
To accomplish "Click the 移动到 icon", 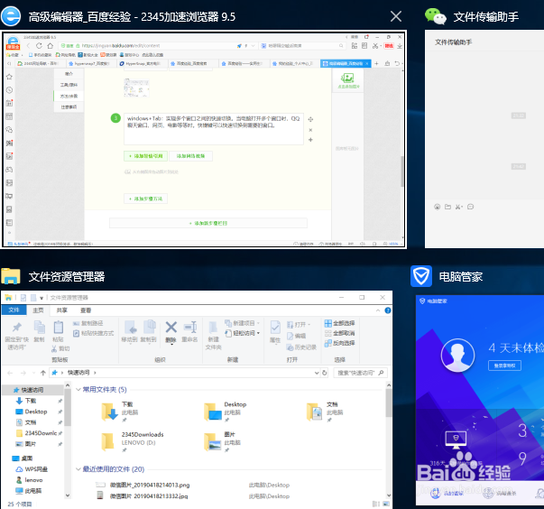I will pos(130,328).
